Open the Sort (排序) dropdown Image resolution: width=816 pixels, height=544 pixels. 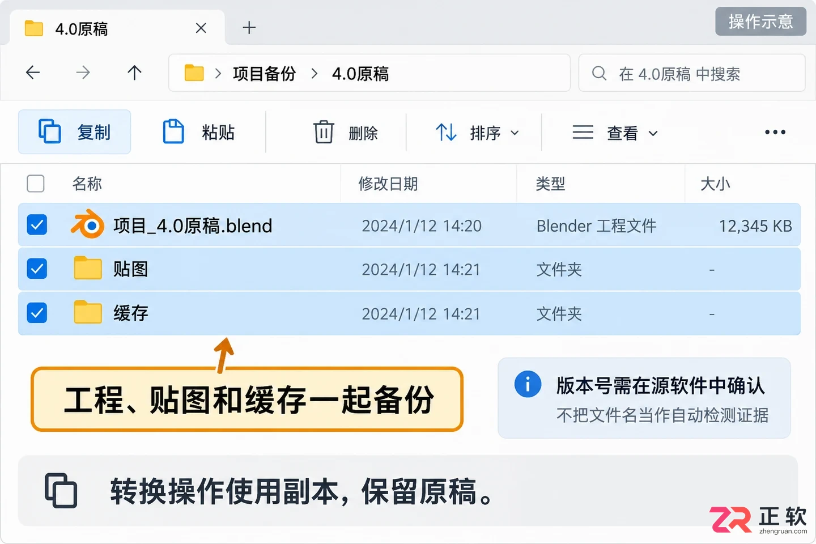[477, 133]
